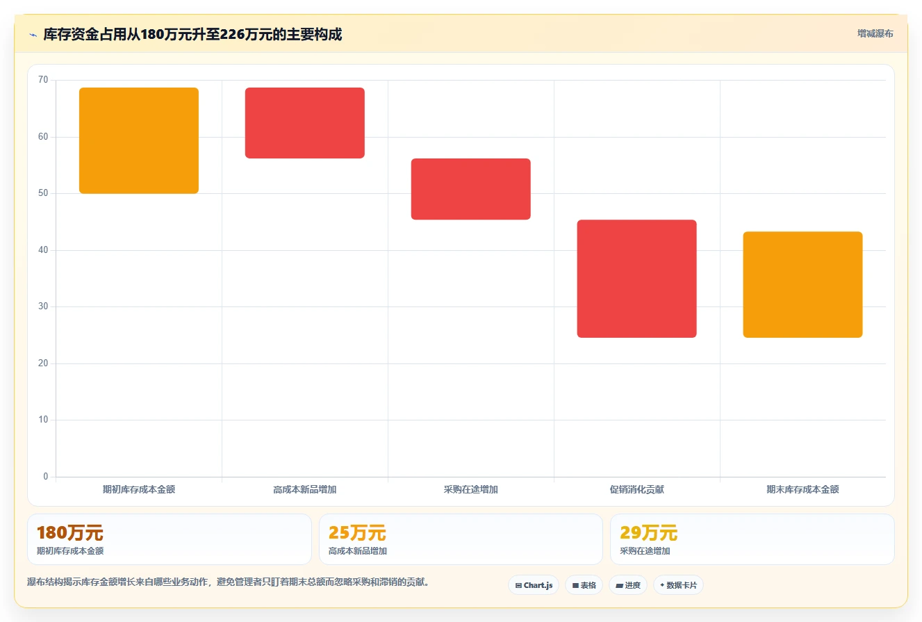The width and height of the screenshot is (922, 622).
Task: Click the orange 期初库存成本金额 bar
Action: 139,140
